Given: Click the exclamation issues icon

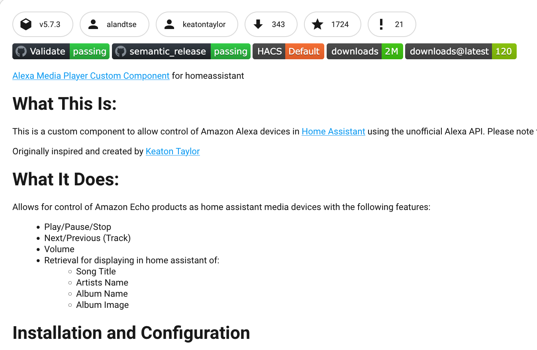Looking at the screenshot, I should 381,25.
